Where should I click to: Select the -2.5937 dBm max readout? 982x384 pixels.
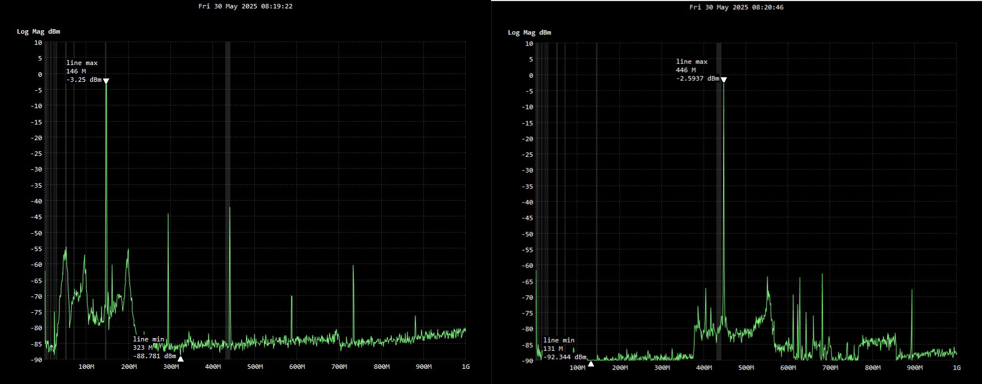click(x=697, y=79)
